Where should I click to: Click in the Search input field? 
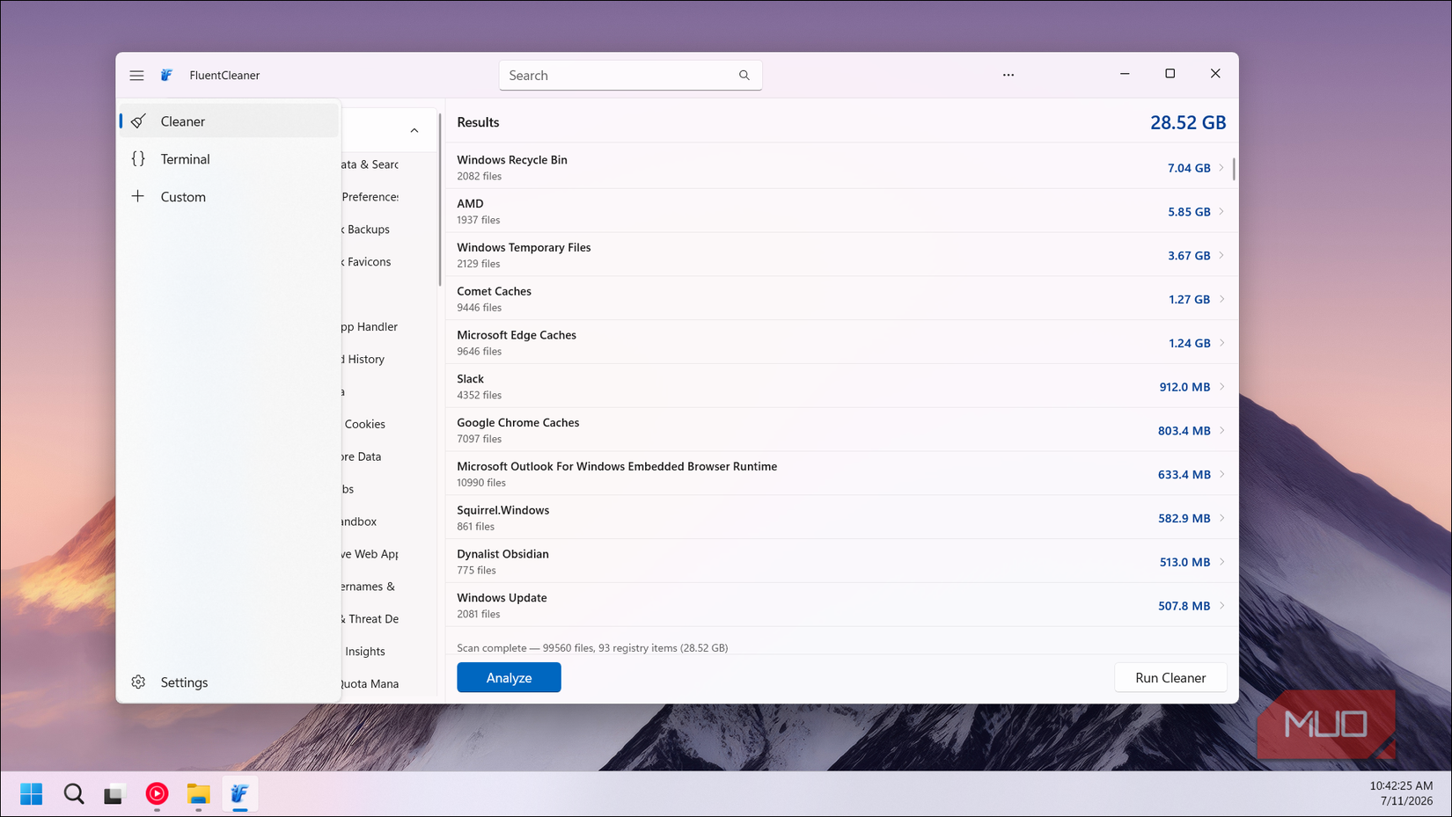click(x=630, y=76)
